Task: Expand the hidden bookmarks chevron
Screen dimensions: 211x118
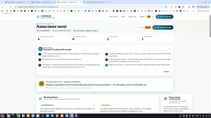Action: [x=193, y=11]
